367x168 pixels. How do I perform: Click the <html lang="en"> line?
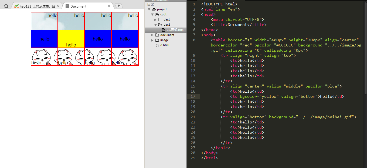(x=220, y=9)
